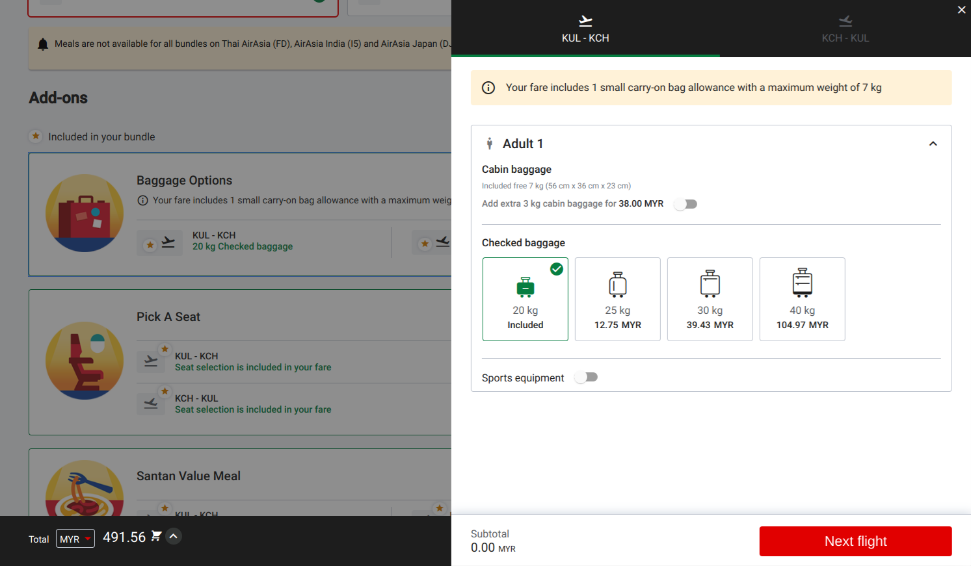Turn on the Sports equipment toggle
Viewport: 971px width, 566px height.
click(586, 378)
